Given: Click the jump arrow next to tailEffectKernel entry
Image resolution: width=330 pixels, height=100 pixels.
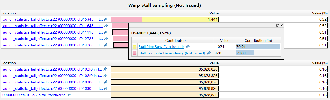Looking at the screenshot, I should pos(70,95).
